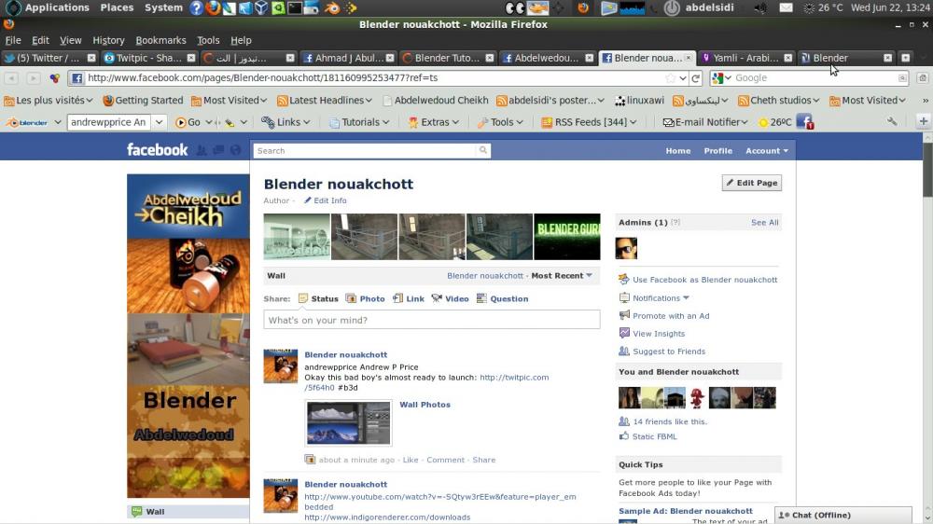Screen dimensions: 933x524
Task: Open the BLENDER GURU photo thumbnail
Action: click(x=567, y=237)
